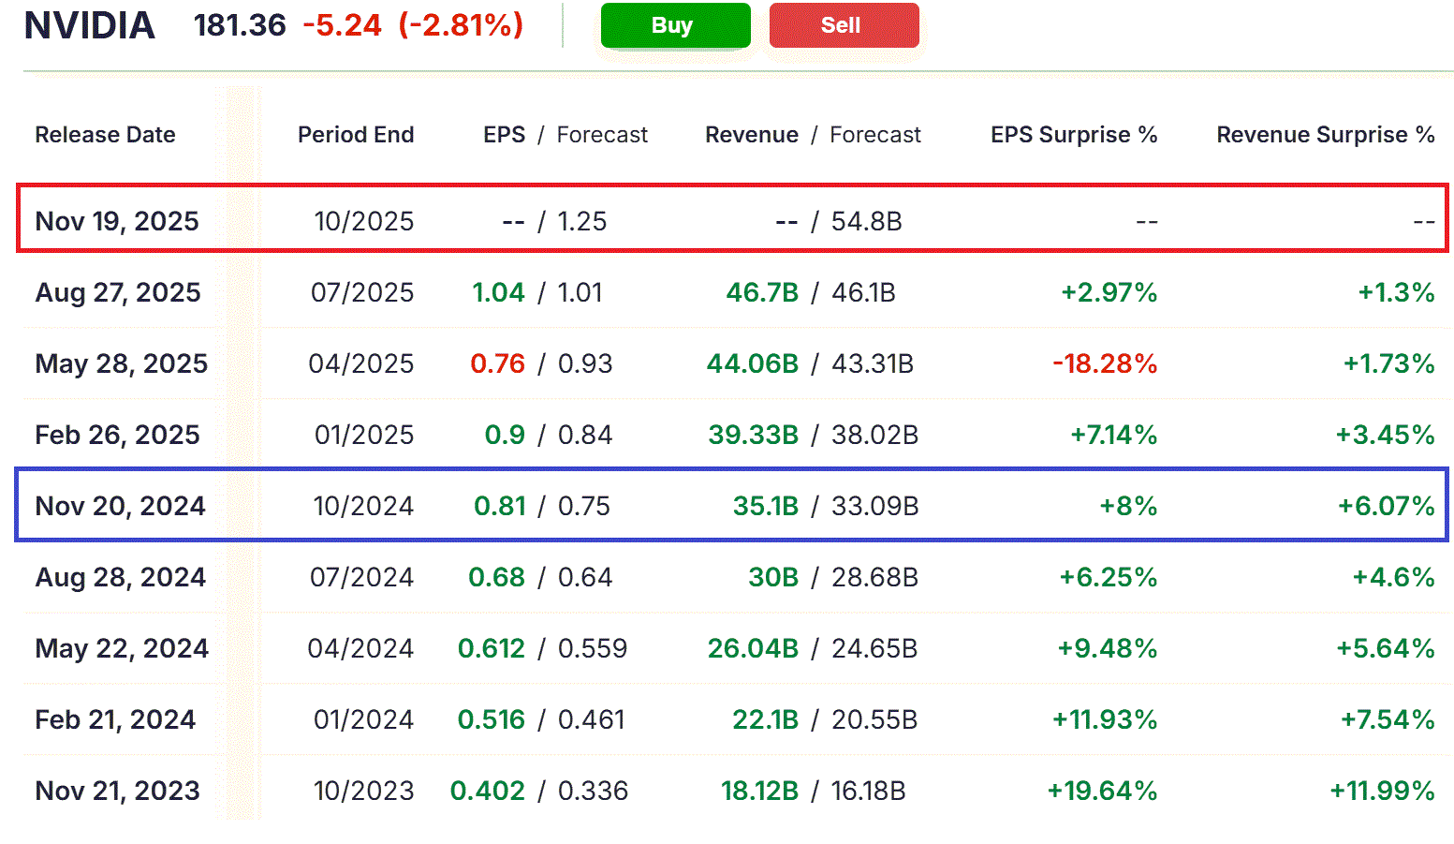1454x844 pixels.
Task: Select the Nov 19, 2025 release date
Action: [117, 221]
